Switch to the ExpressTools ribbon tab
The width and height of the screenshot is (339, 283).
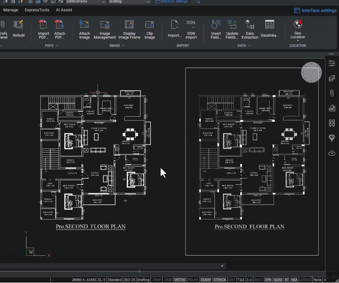point(37,10)
